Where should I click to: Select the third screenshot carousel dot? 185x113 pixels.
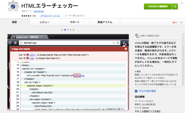pos(68,30)
